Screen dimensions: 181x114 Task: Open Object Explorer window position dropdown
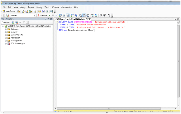click(46, 19)
